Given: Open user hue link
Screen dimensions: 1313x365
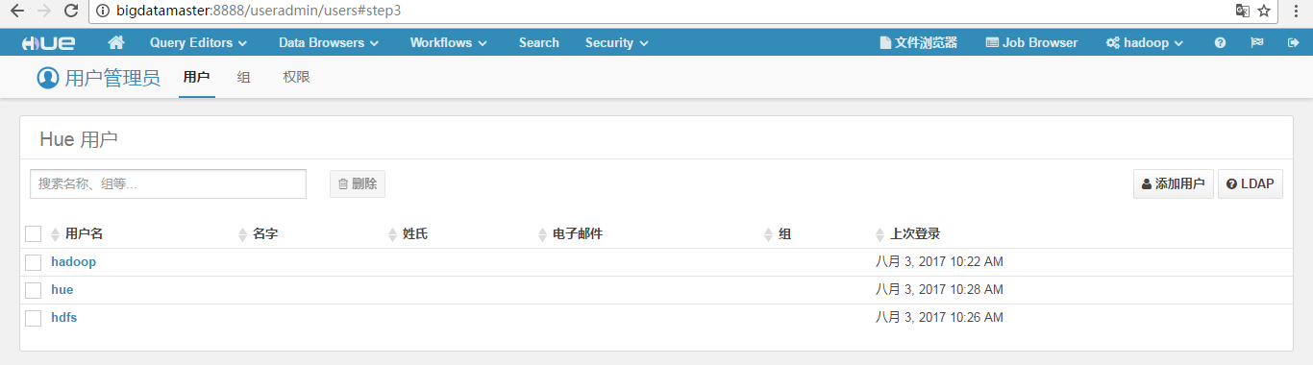Looking at the screenshot, I should pos(62,290).
